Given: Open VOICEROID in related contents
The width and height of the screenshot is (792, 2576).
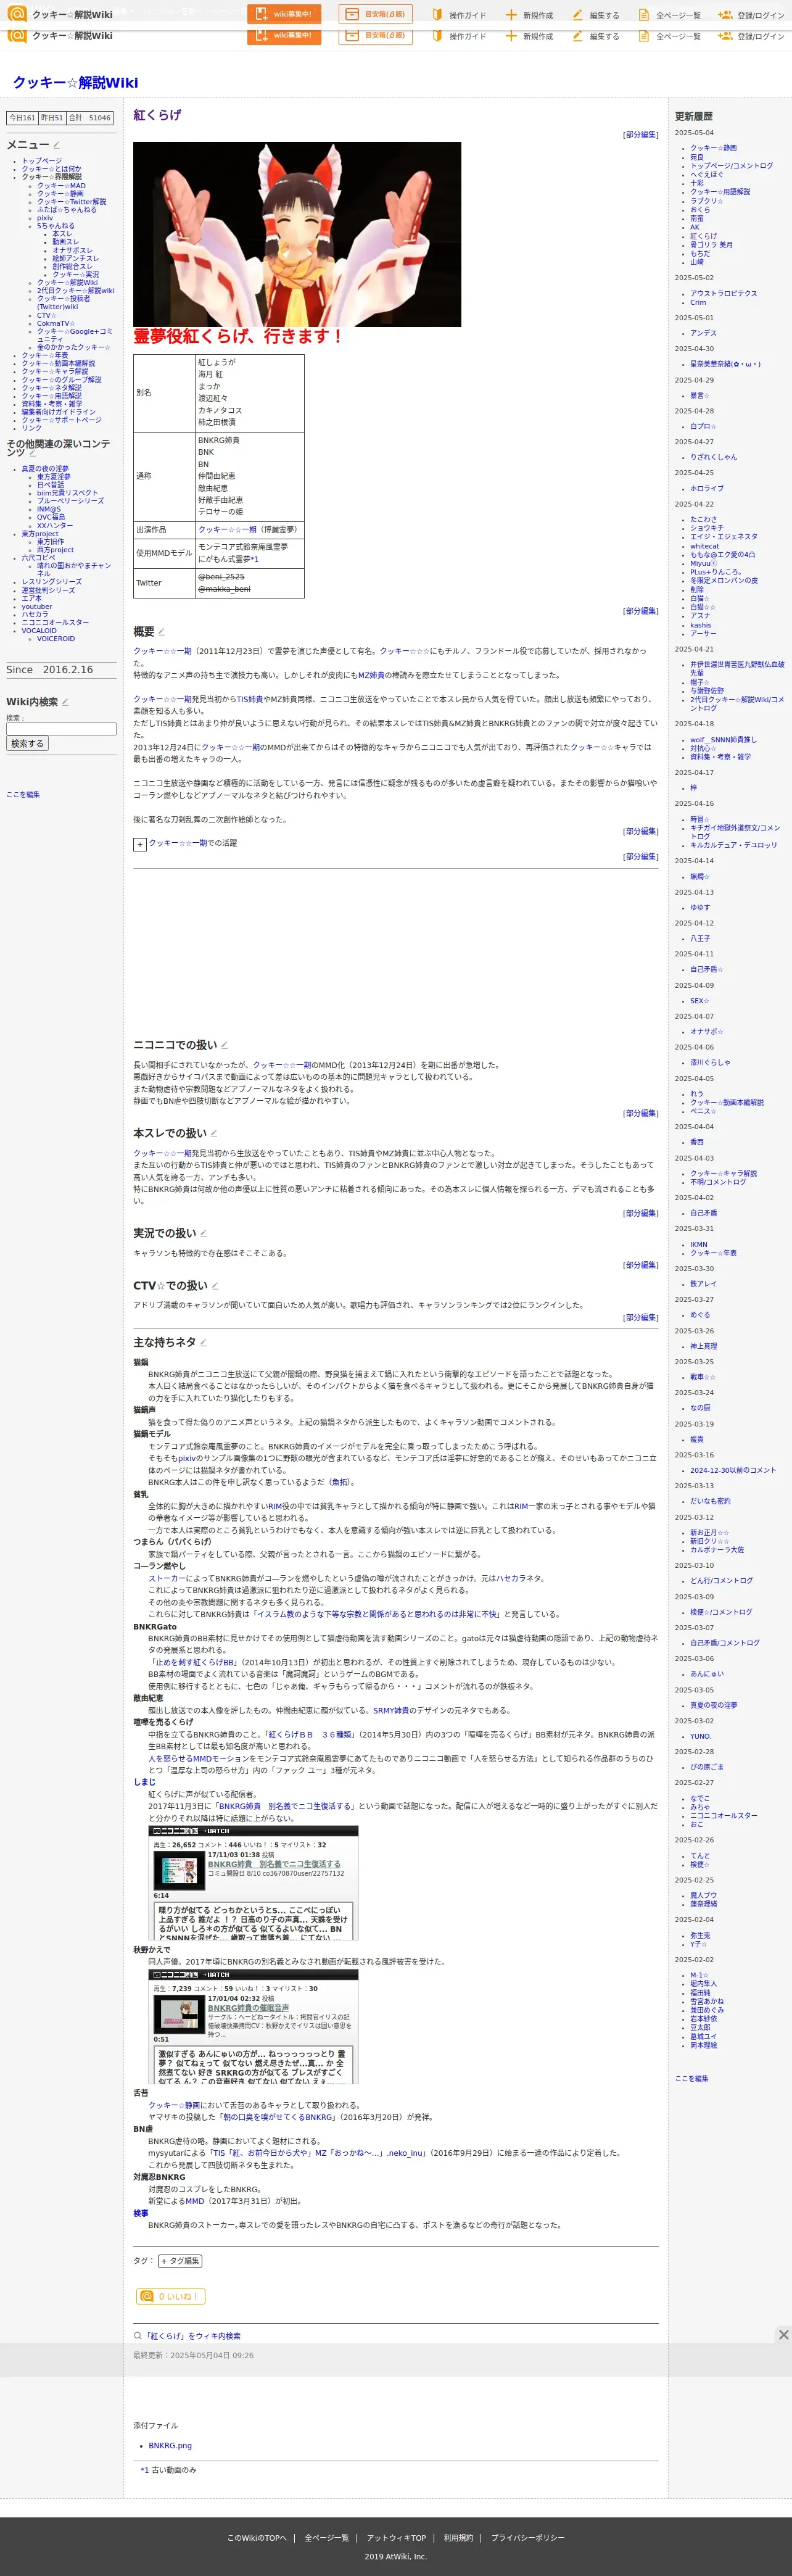Looking at the screenshot, I should click(56, 639).
